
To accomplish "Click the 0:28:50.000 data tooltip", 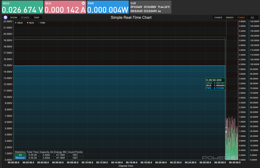I will (x=216, y=84).
